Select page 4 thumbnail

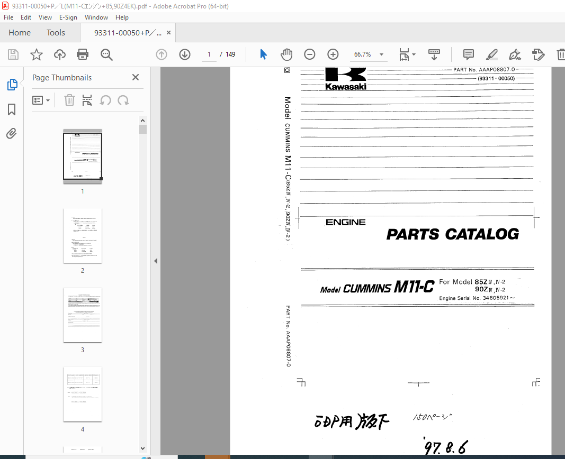[83, 394]
